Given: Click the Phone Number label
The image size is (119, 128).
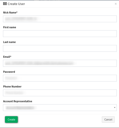Looking at the screenshot, I should tap(12, 86).
